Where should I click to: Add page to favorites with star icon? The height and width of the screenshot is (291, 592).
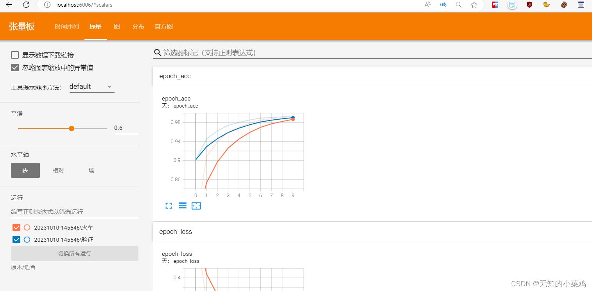[x=474, y=5]
